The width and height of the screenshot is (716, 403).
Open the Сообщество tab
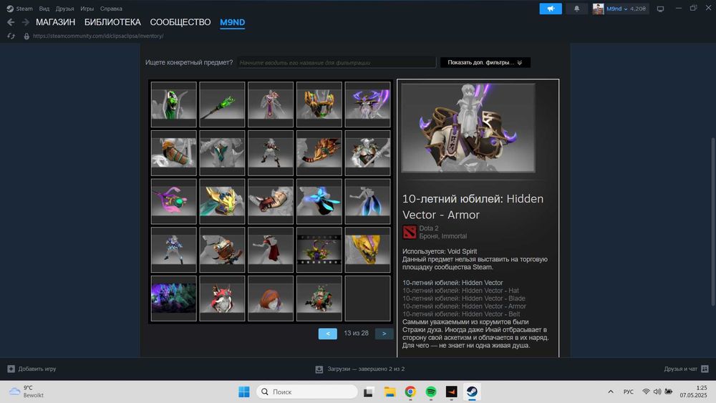pos(180,22)
